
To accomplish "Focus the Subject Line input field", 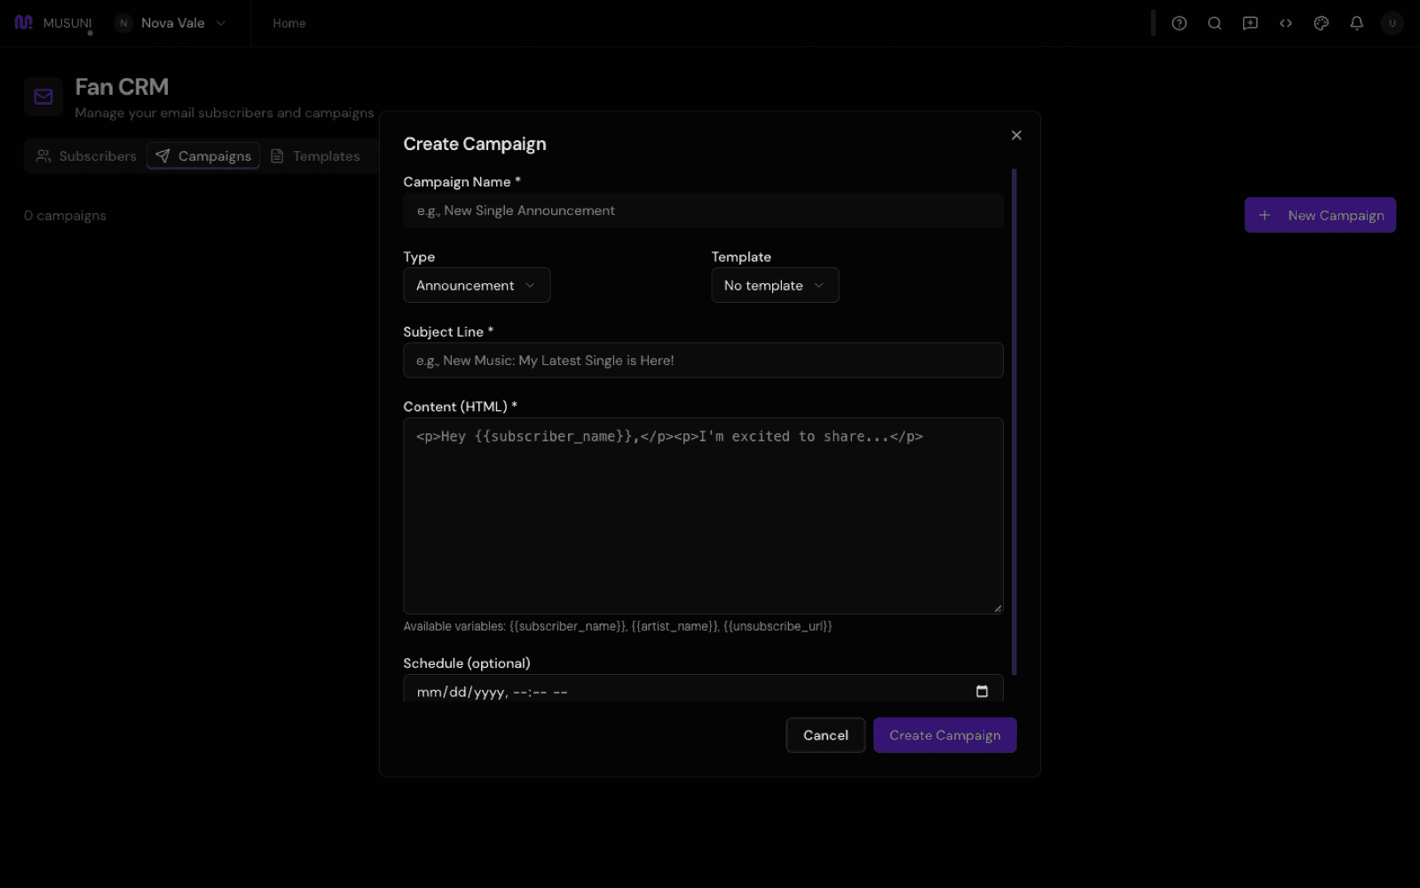I will [x=703, y=361].
